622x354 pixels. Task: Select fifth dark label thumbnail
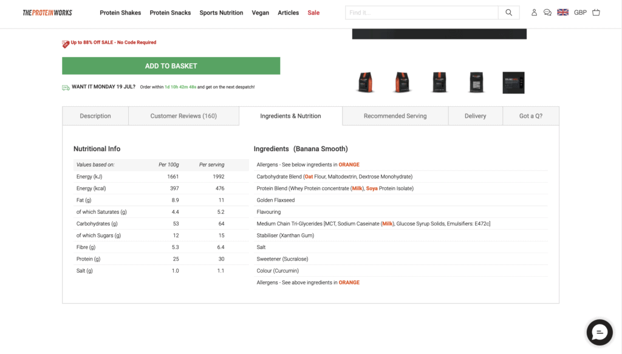[x=513, y=83]
